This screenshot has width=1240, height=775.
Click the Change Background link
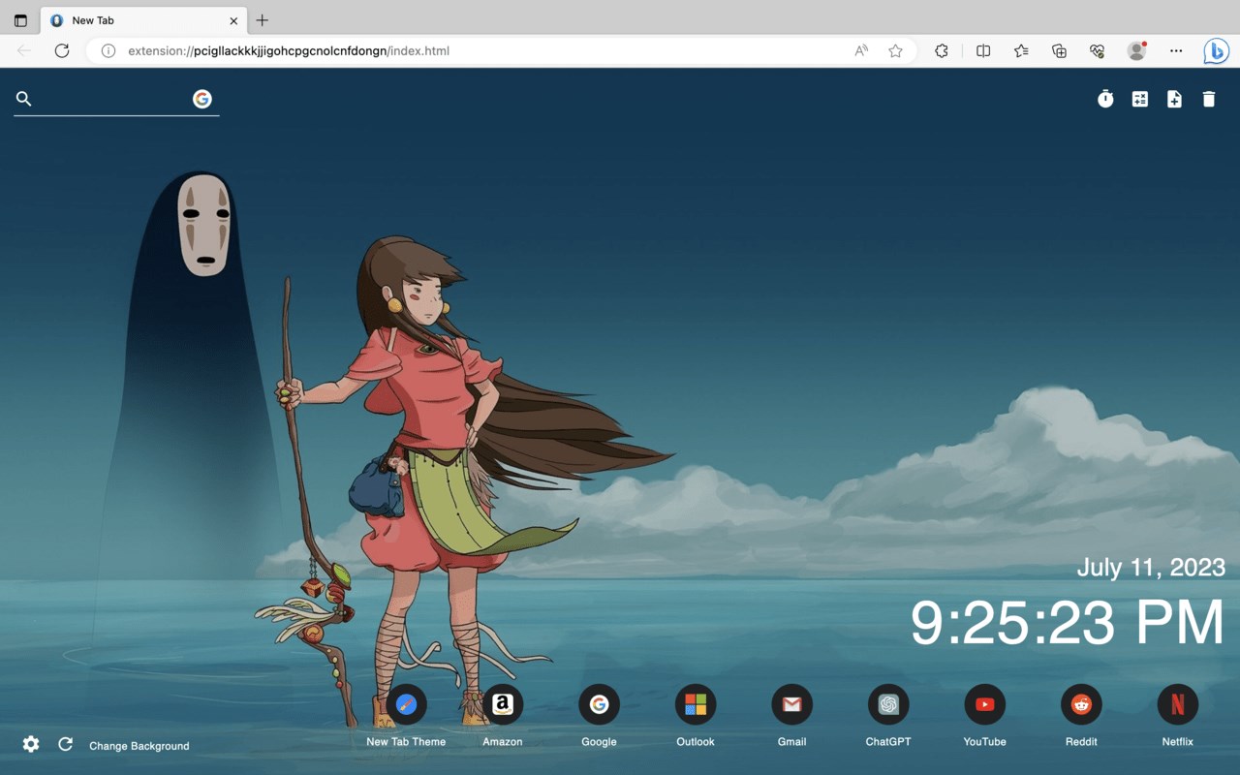[139, 746]
